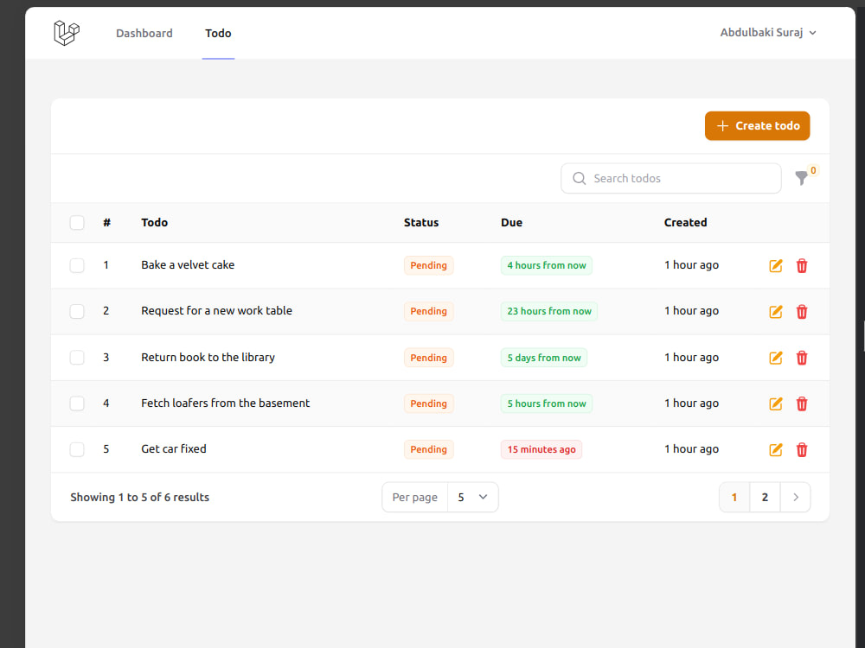The image size is (865, 648).
Task: Open the Abdulbaki Suraj account dropdown
Action: (x=768, y=32)
